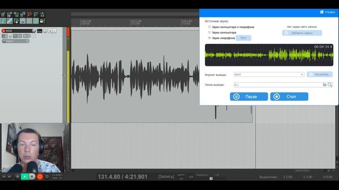Toggle the locking padlock icon

coord(42,21)
